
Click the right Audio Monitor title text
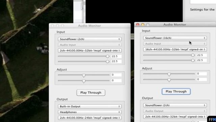click(x=175, y=25)
